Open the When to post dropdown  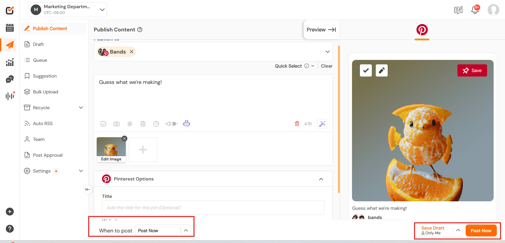click(x=163, y=231)
